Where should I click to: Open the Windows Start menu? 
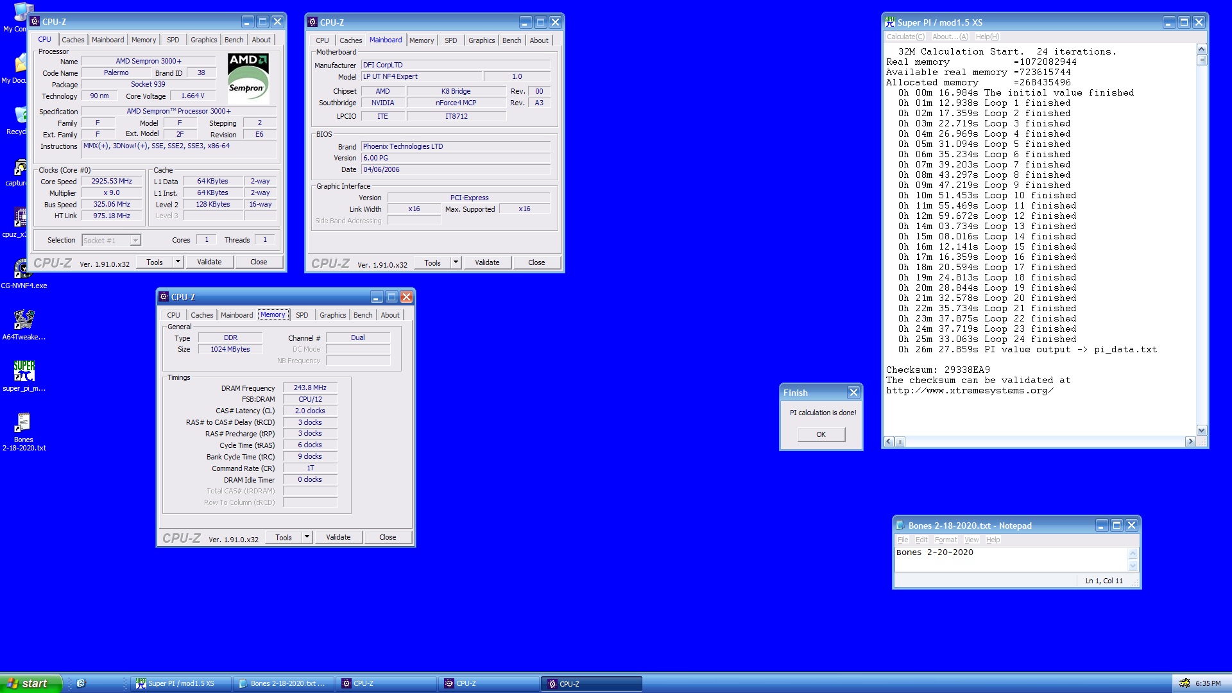click(x=31, y=683)
